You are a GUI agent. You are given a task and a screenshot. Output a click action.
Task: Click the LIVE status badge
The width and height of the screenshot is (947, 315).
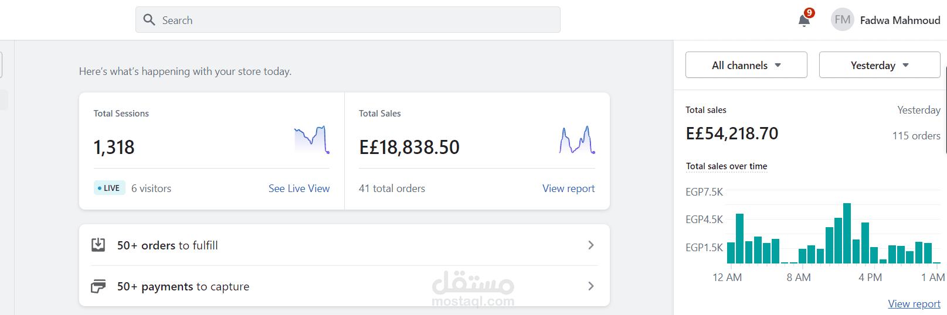[109, 188]
